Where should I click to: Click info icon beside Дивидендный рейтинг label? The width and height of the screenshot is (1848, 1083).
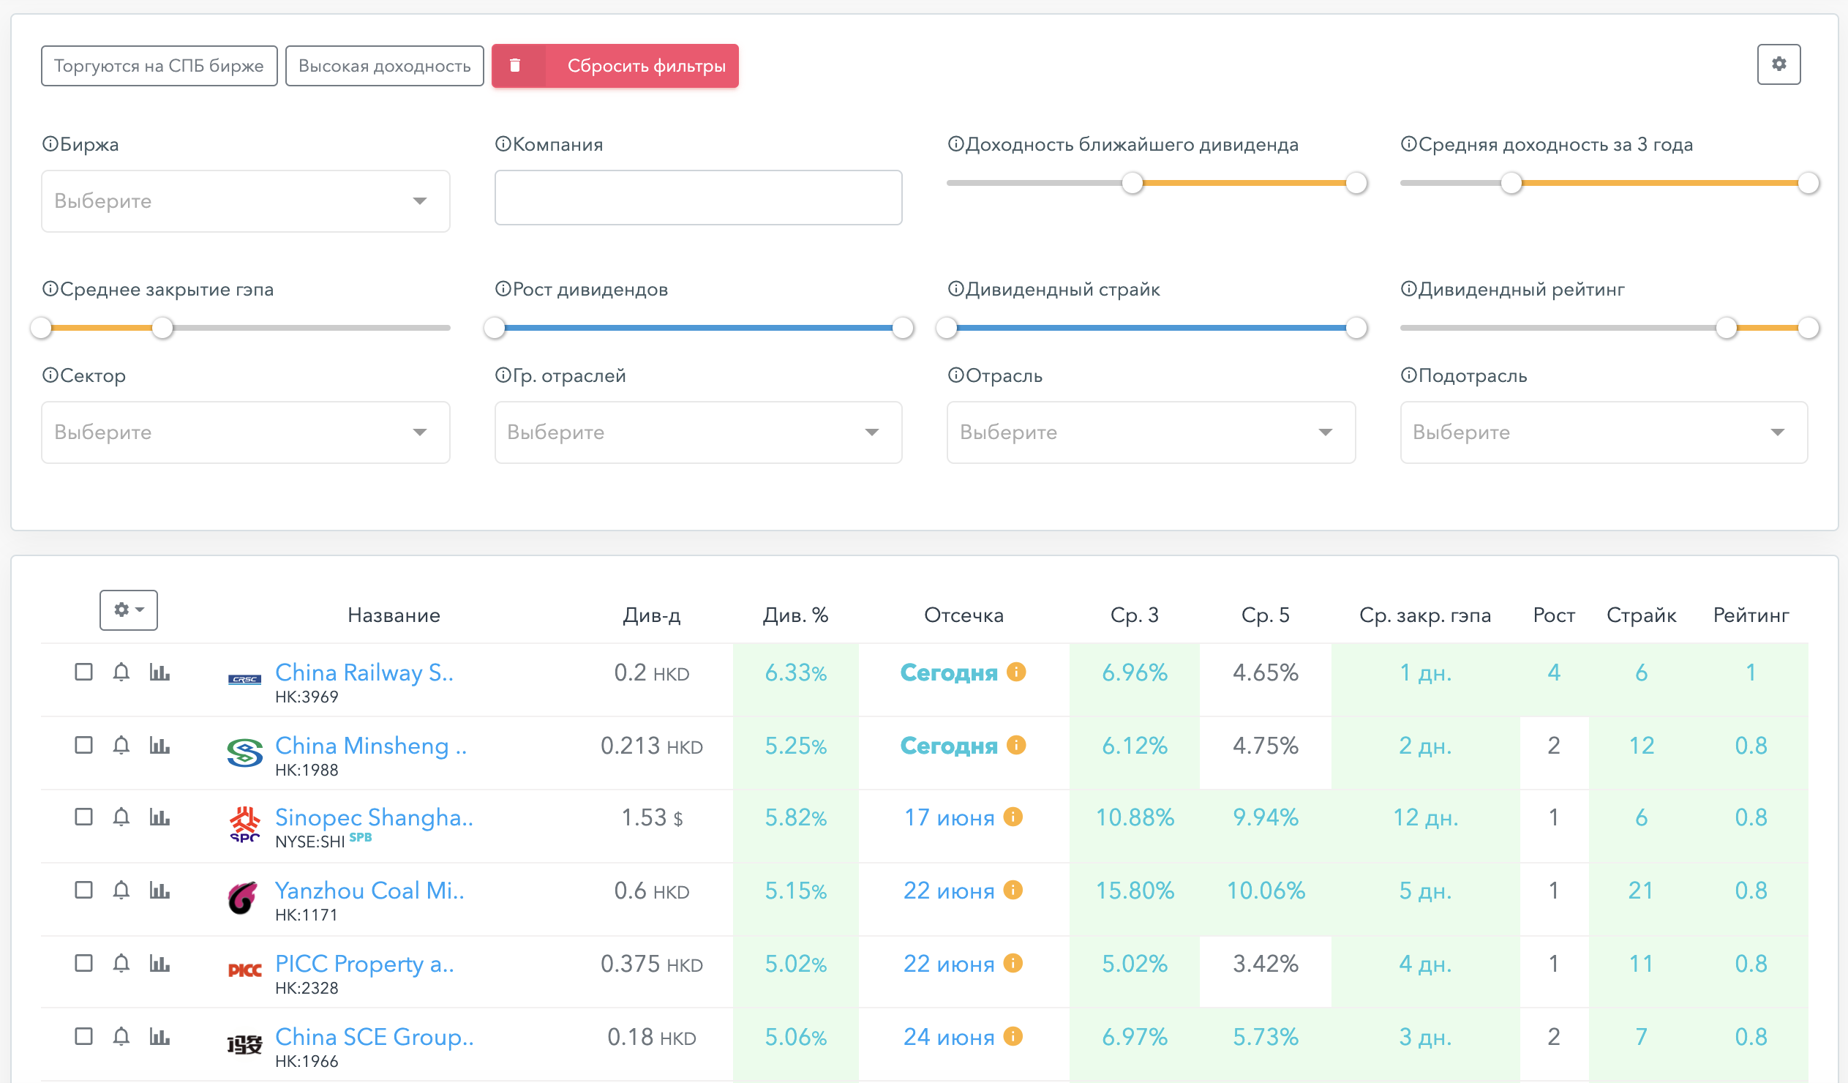click(x=1408, y=289)
